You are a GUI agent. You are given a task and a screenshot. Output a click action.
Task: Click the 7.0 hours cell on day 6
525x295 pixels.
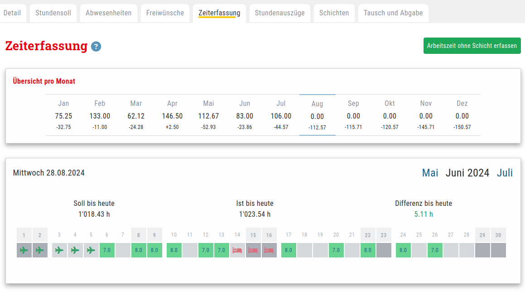(107, 250)
